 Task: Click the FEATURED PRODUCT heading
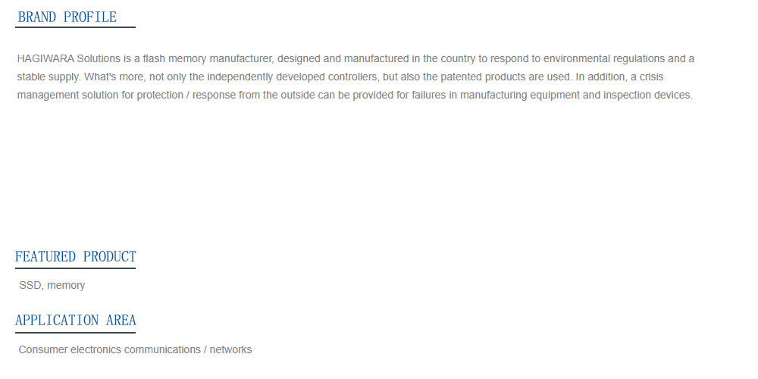tap(75, 256)
